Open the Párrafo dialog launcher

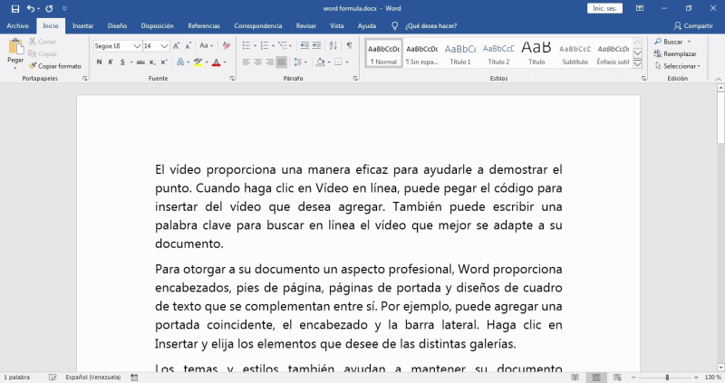point(355,79)
